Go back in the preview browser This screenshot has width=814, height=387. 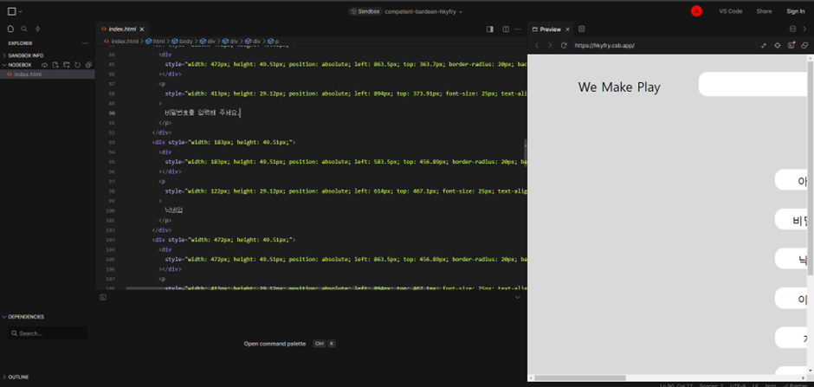coord(537,46)
